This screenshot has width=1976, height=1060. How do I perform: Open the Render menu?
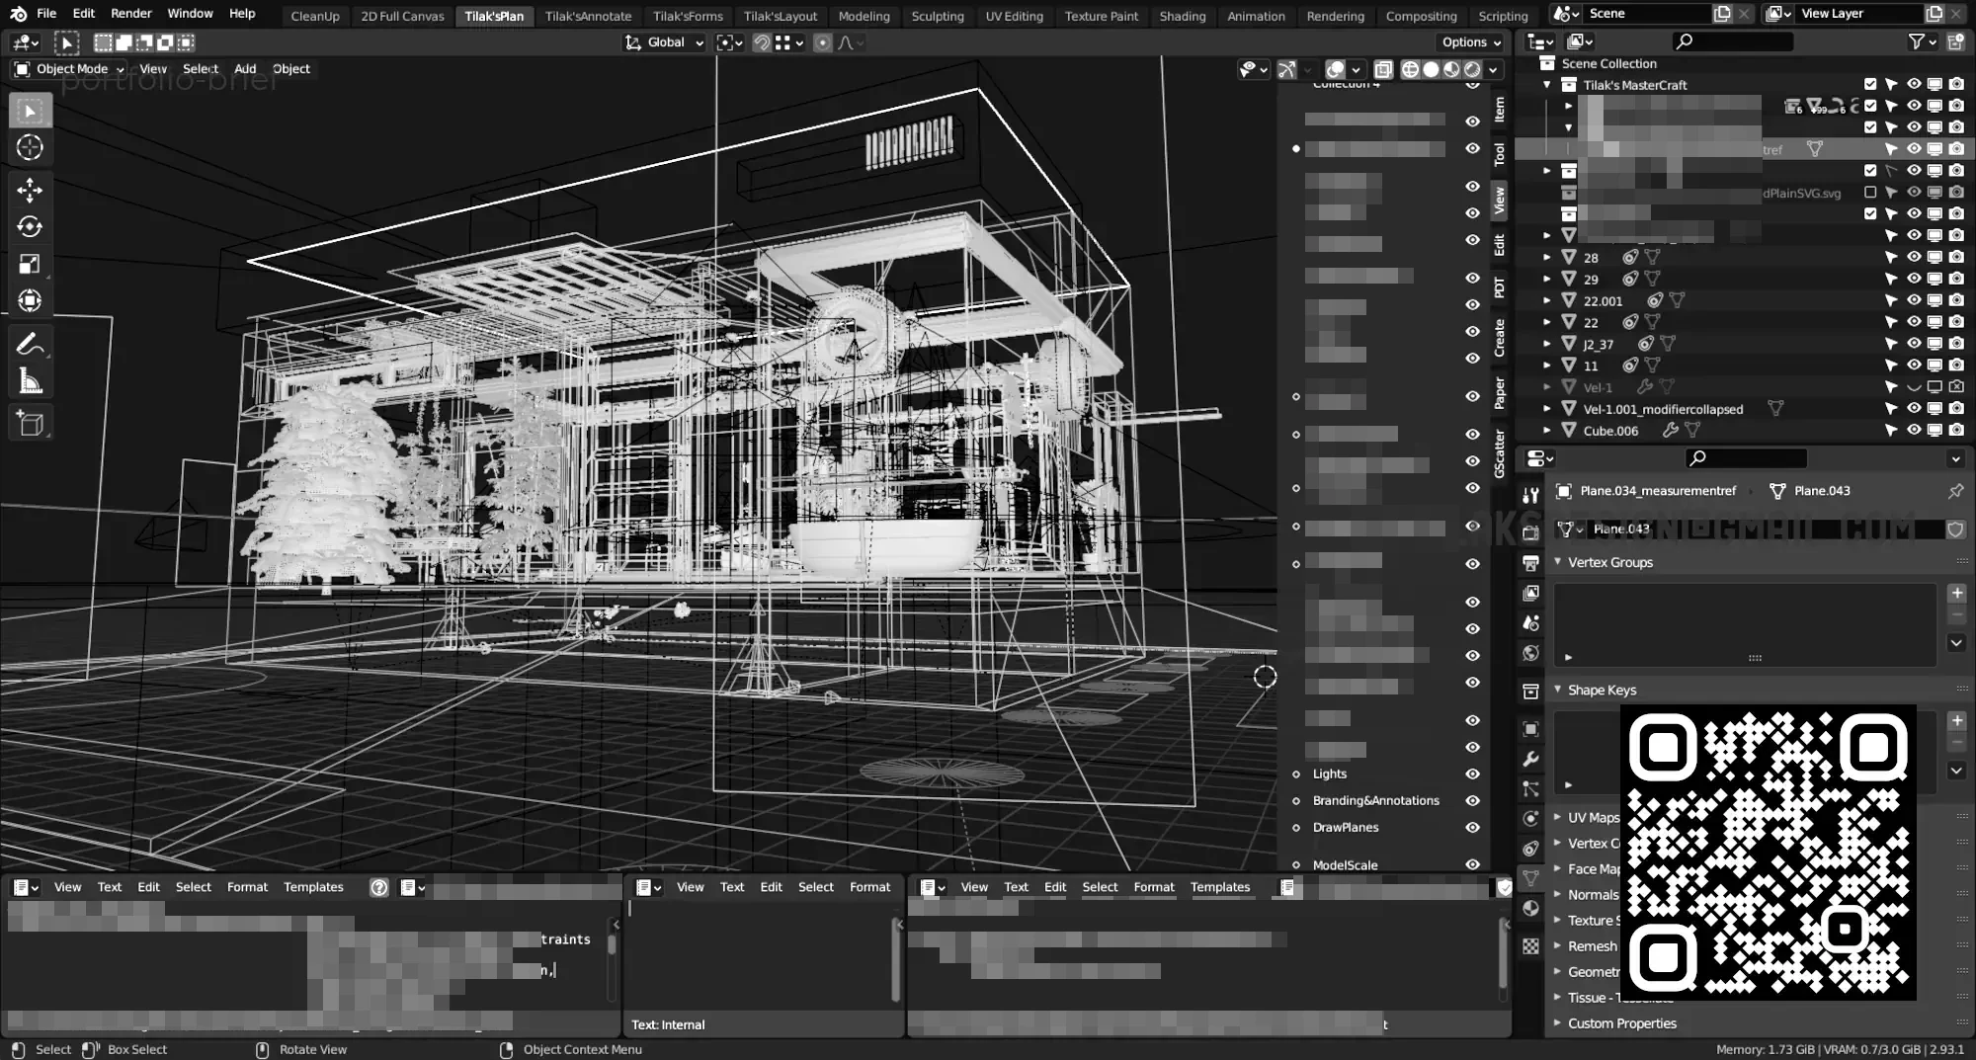pos(130,14)
